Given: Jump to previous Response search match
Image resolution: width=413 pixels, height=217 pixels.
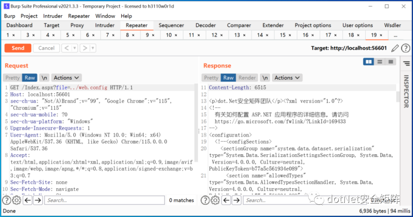Looking at the screenshot, I should coord(226,201).
